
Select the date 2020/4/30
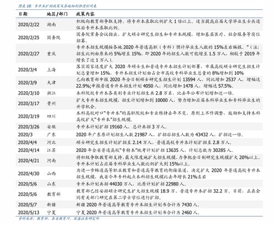pos(29,173)
